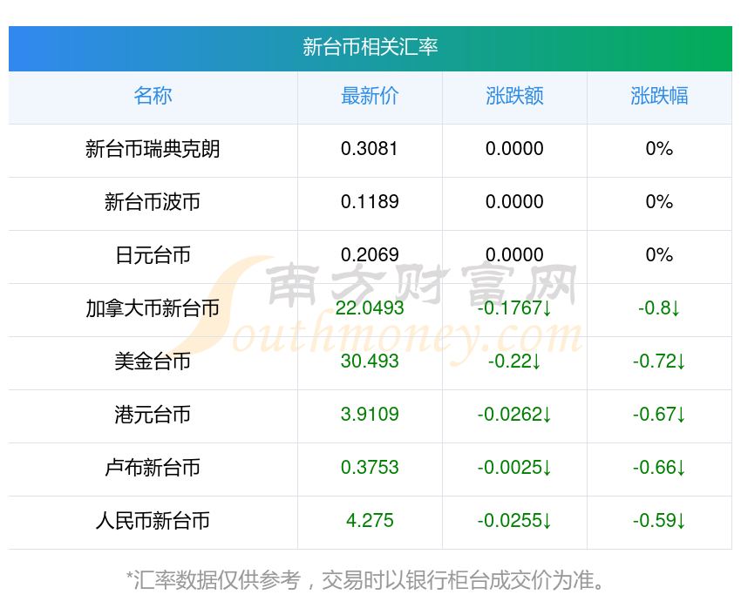Image resolution: width=741 pixels, height=608 pixels.
Task: Click the 加拿大币新台币 row name
Action: [x=153, y=308]
